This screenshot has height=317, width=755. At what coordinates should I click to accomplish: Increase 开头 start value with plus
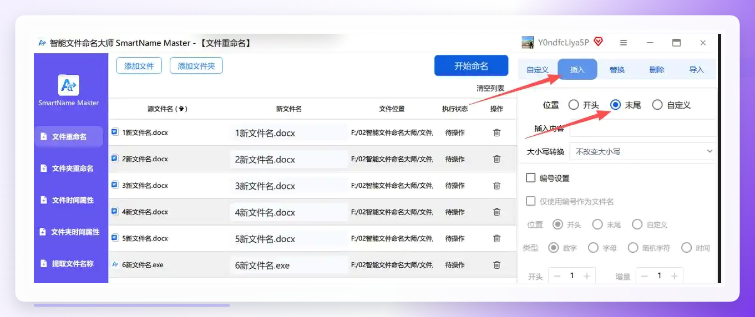586,276
